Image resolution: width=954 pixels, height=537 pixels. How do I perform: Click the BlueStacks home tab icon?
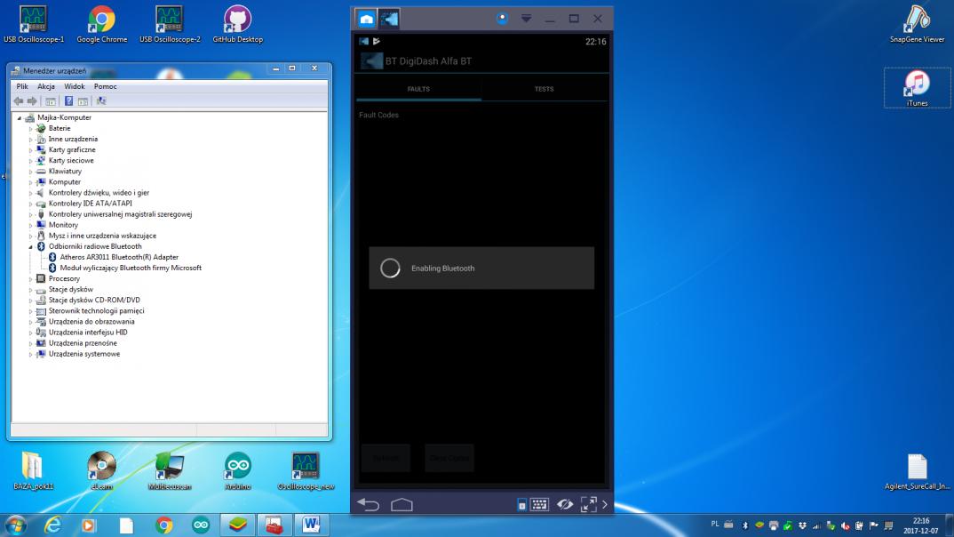[366, 19]
